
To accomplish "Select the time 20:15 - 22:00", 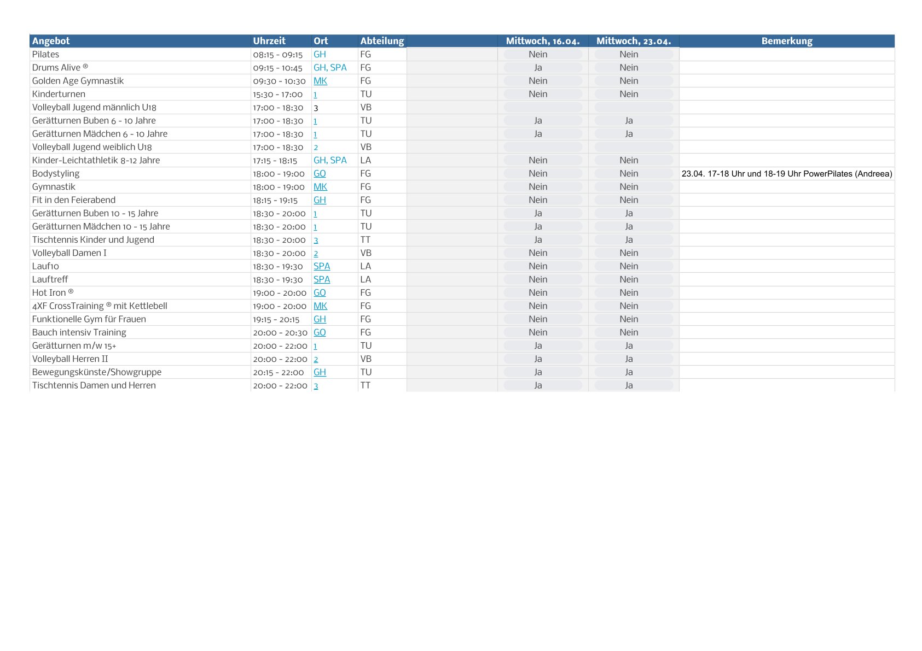I will (x=278, y=372).
